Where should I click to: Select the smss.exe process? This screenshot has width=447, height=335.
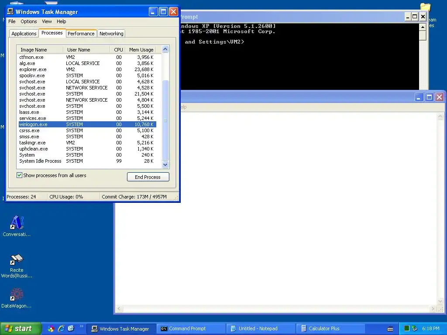(87, 137)
